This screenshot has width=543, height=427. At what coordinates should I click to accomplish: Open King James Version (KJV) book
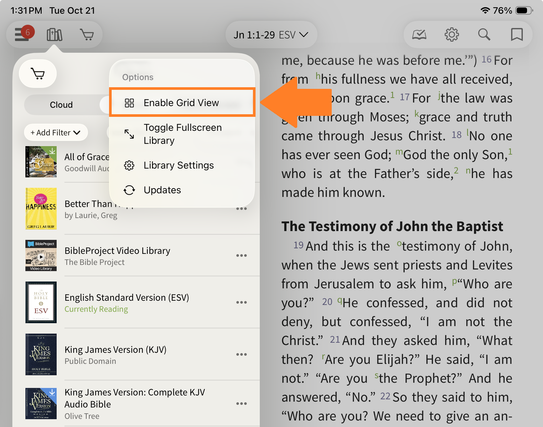(x=116, y=350)
